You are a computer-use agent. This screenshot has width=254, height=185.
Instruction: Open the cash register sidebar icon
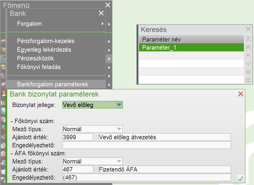click(x=3, y=128)
